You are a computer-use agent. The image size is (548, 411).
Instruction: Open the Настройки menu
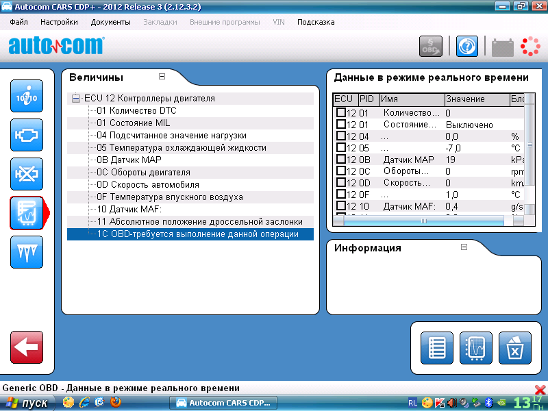(59, 22)
